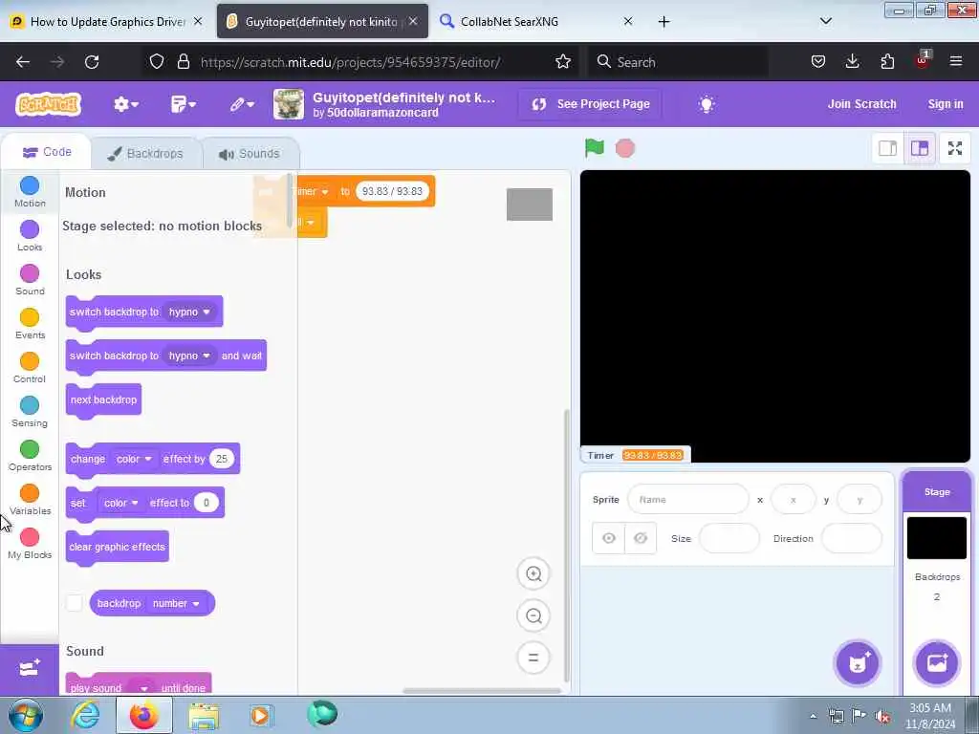Viewport: 979px width, 734px height.
Task: Click the sprite y coordinate field
Action: click(859, 499)
